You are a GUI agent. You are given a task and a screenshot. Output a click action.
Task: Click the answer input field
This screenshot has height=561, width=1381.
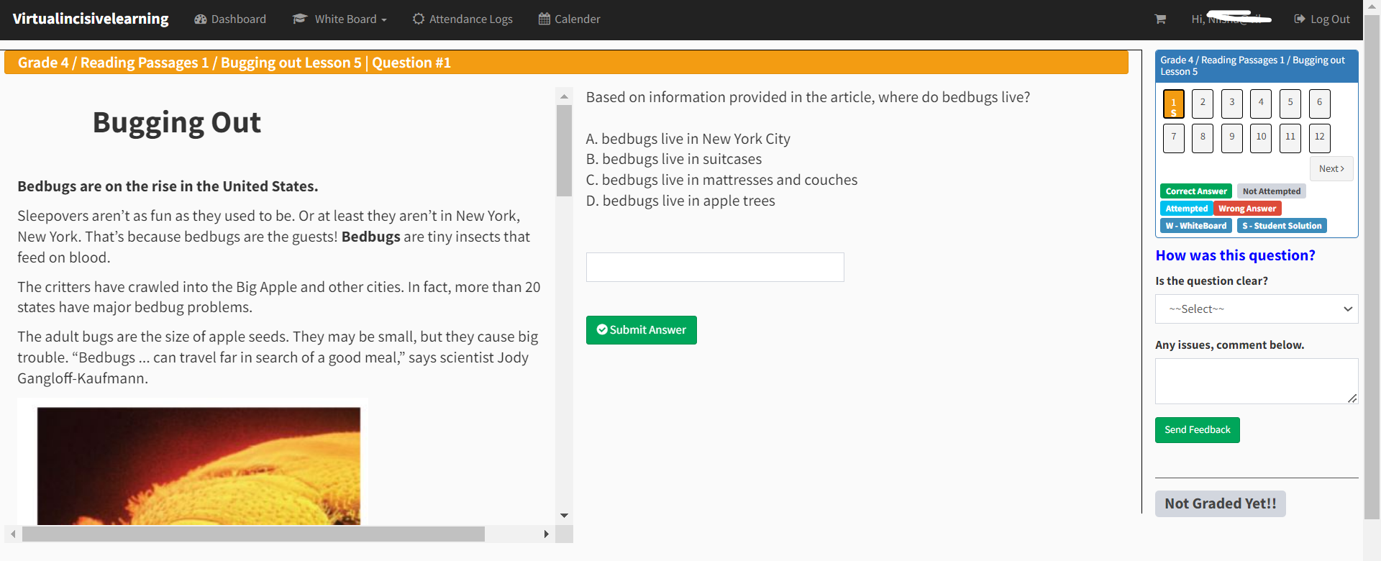tap(714, 268)
